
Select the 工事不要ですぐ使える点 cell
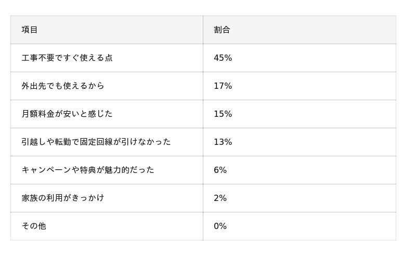point(67,58)
